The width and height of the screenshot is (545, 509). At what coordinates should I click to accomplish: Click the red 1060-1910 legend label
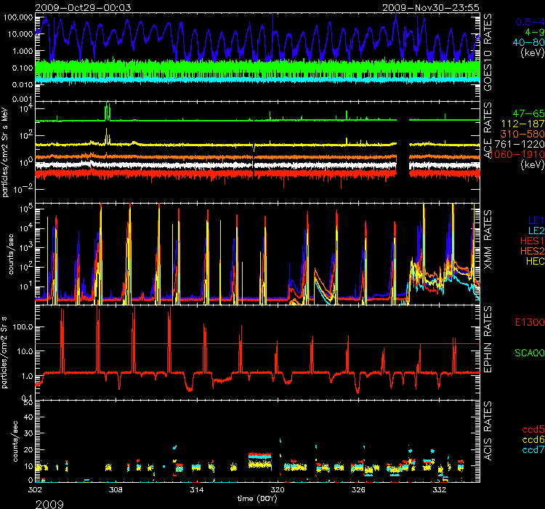518,155
